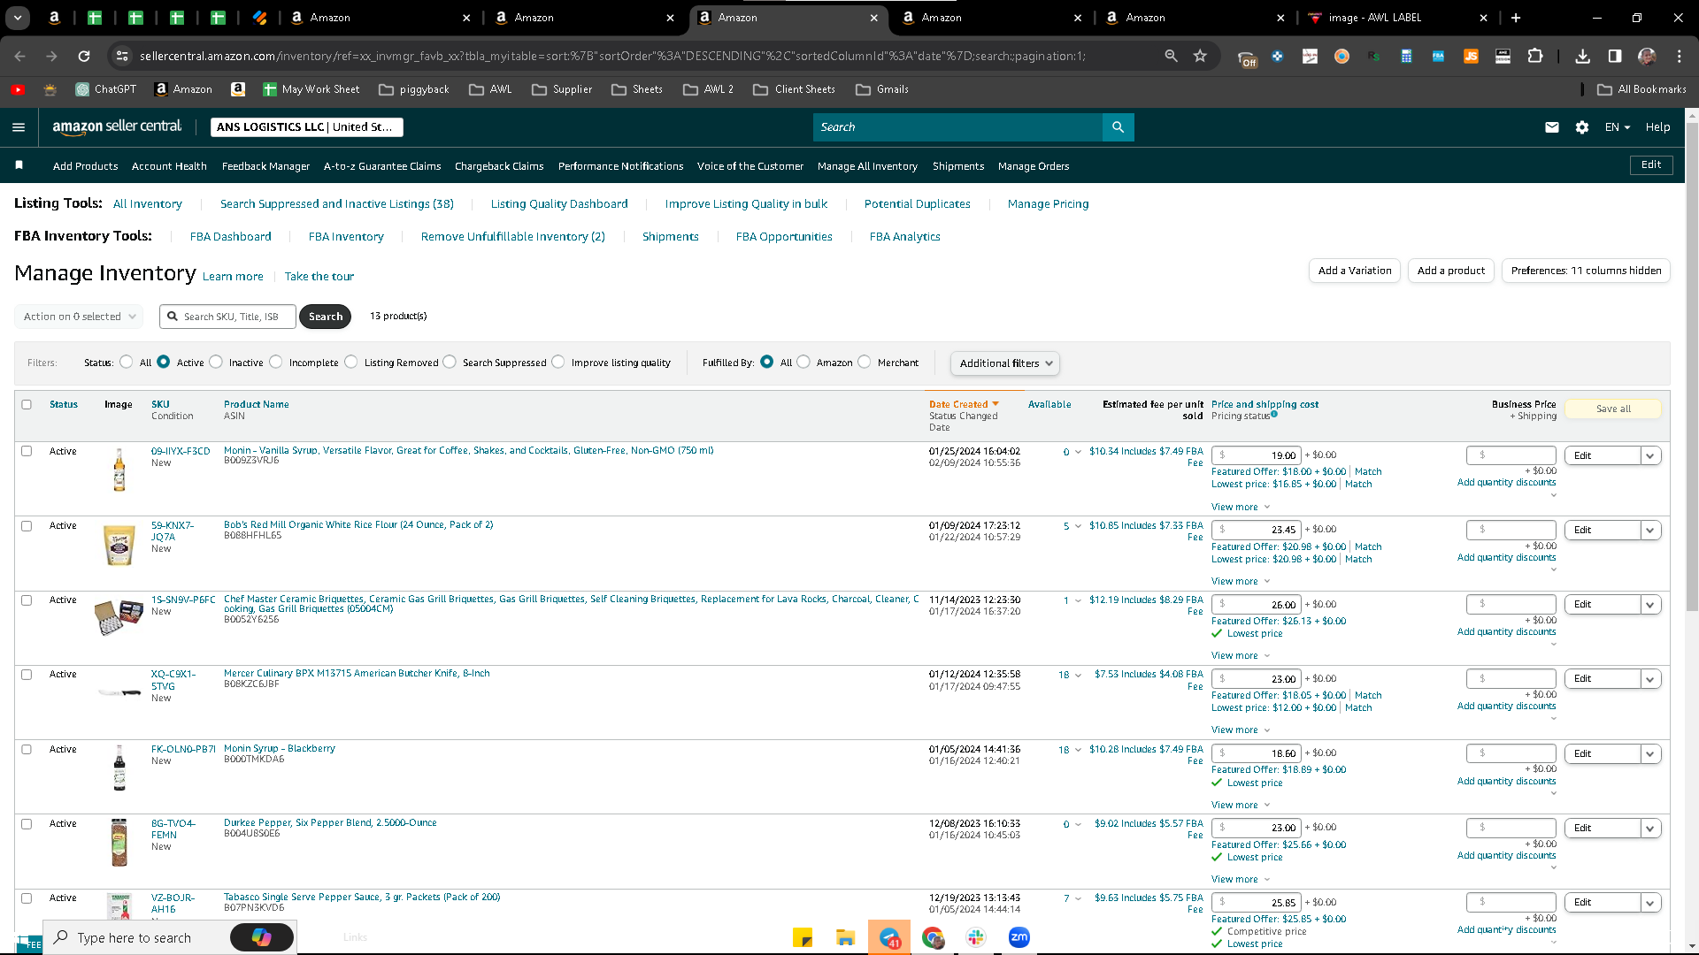This screenshot has width=1699, height=955.
Task: Open the YouTube bookmark icon
Action: (18, 89)
